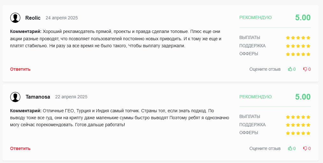The height and width of the screenshot is (163, 323).
Task: Reply to Reolic's review via Ответить
Action: coord(20,69)
